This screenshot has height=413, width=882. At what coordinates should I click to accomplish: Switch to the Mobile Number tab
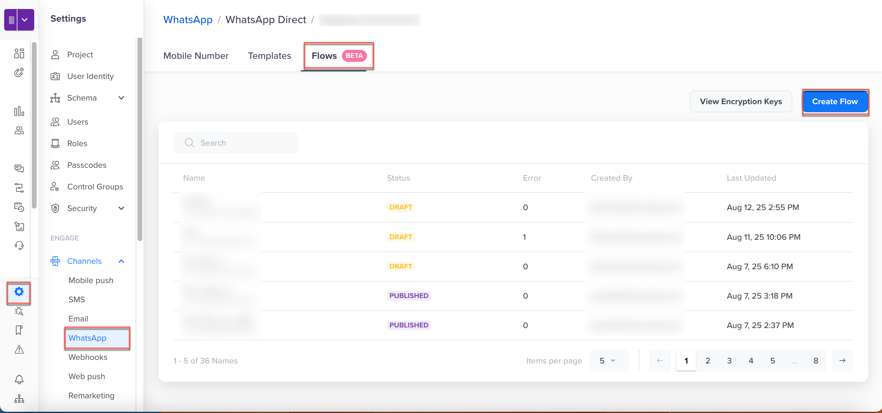pyautogui.click(x=195, y=56)
